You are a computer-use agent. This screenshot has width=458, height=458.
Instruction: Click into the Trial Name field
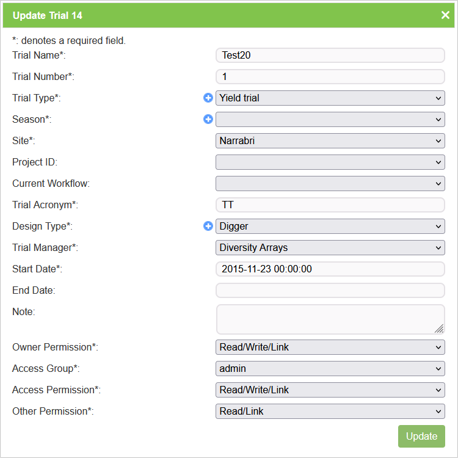pos(330,55)
